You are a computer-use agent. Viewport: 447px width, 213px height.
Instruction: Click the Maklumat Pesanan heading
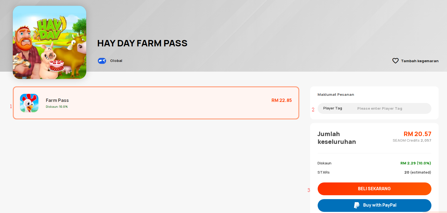point(336,95)
